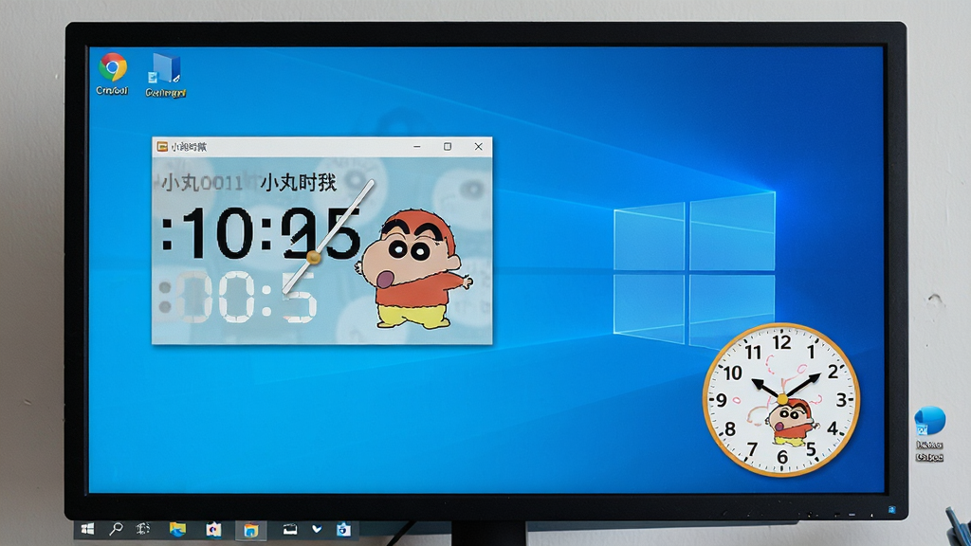971x546 pixels.
Task: Click the 10:25 digital time readout
Action: (260, 233)
